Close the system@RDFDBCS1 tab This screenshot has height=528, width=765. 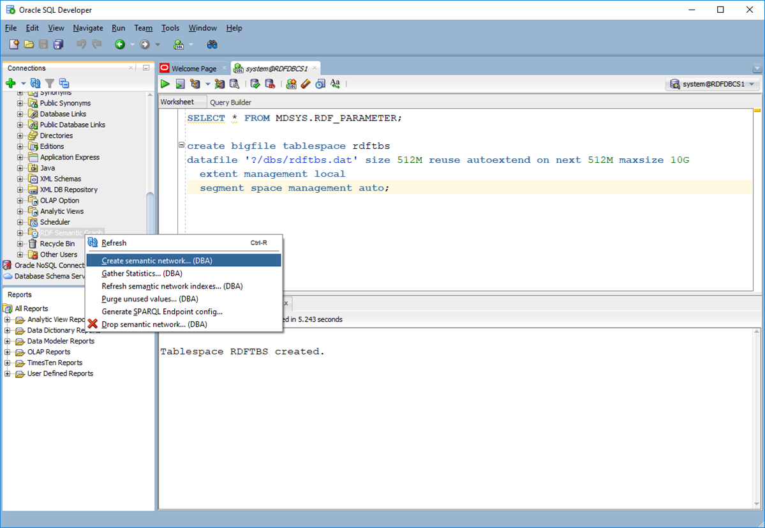[315, 68]
